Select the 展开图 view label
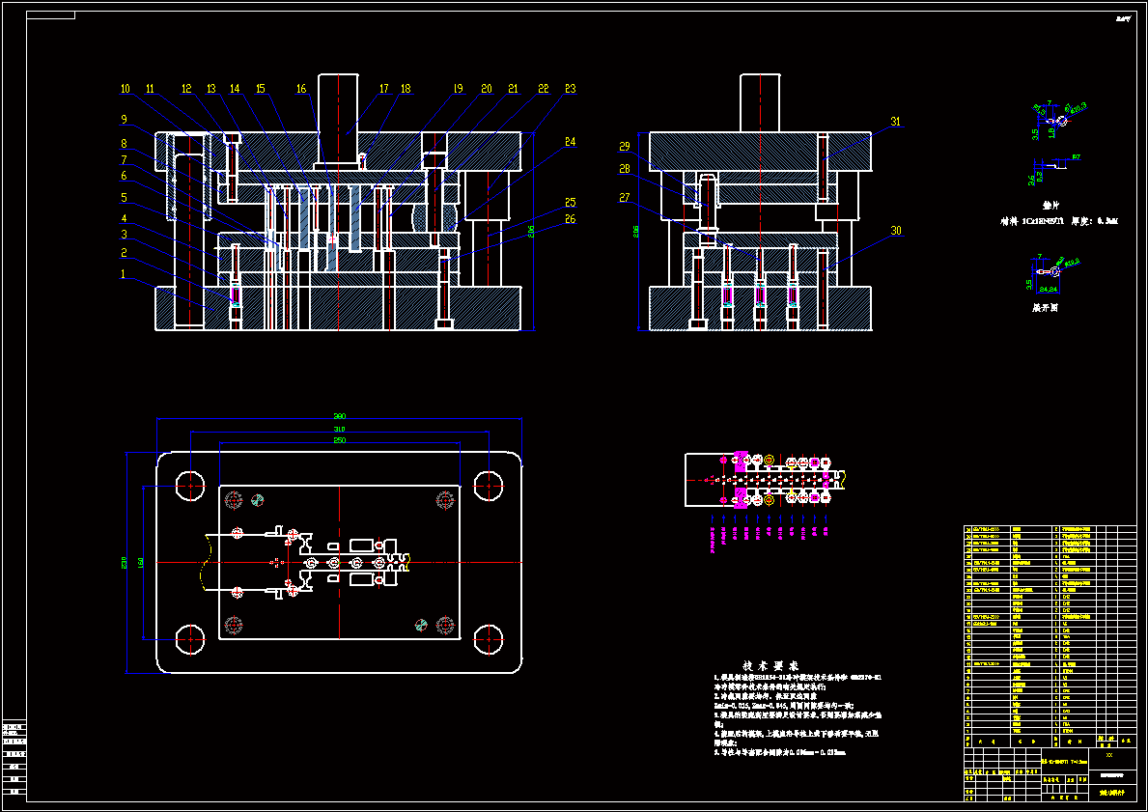The image size is (1148, 812). click(x=1045, y=308)
